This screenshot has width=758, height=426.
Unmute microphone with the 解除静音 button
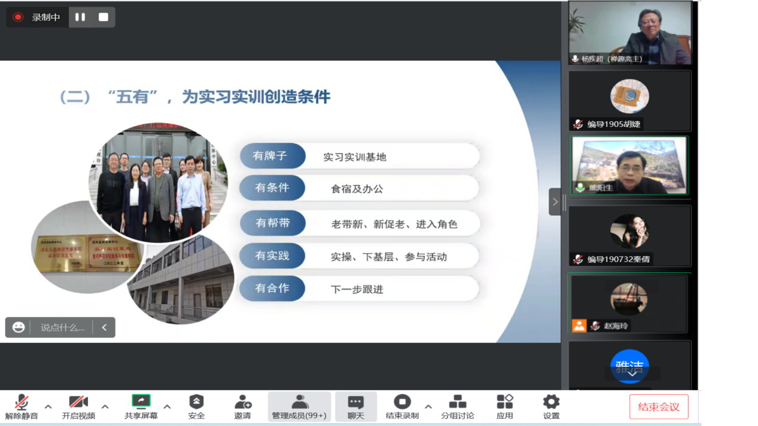coord(22,406)
